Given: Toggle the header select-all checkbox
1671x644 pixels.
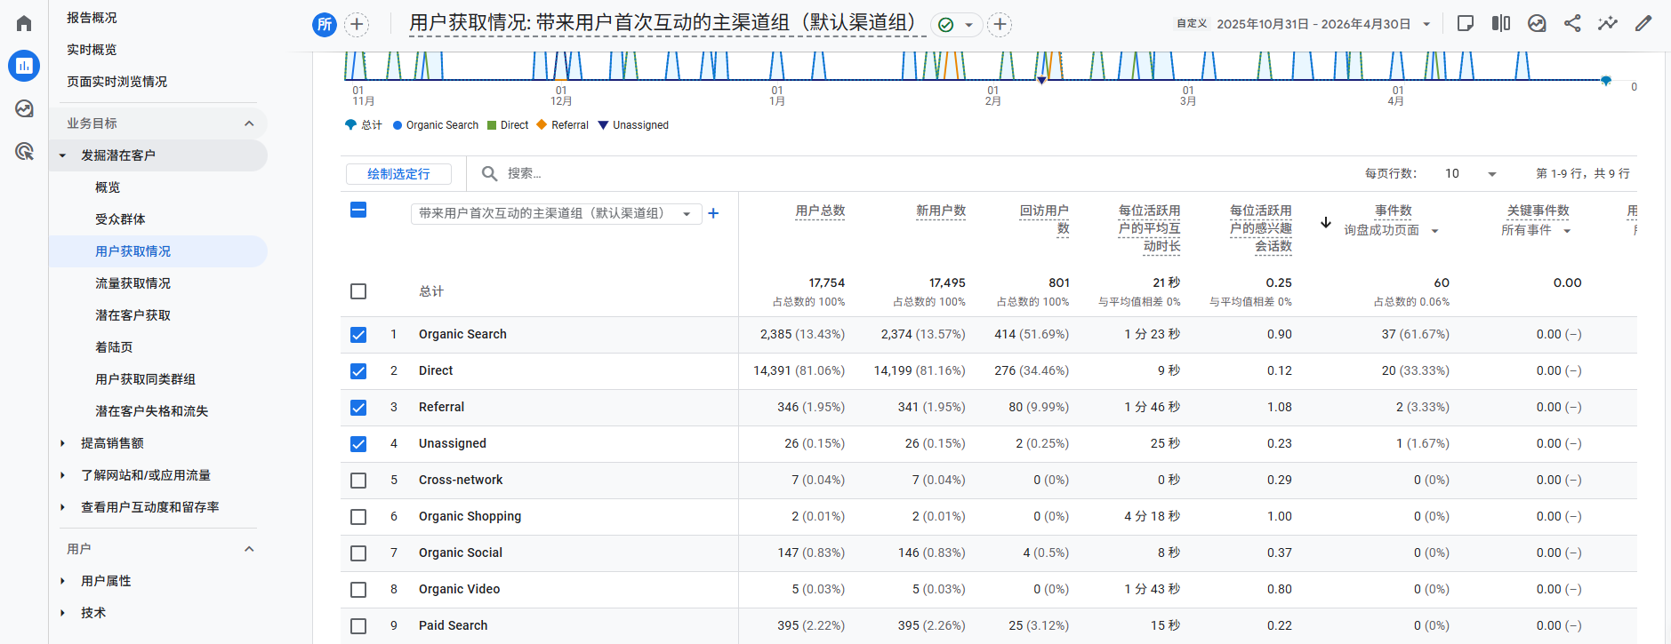Looking at the screenshot, I should (358, 210).
